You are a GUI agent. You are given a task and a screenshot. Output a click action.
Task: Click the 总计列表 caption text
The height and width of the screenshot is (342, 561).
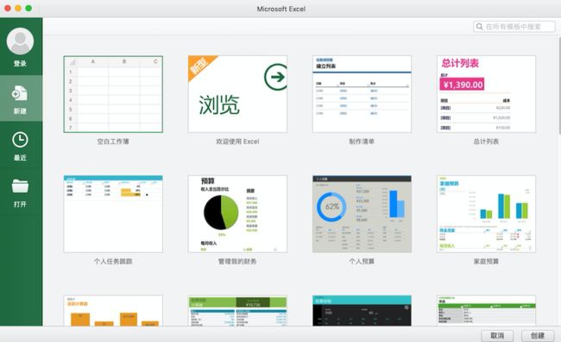(x=486, y=142)
